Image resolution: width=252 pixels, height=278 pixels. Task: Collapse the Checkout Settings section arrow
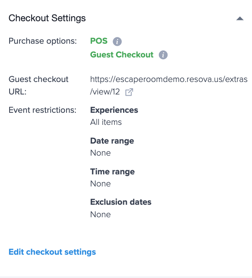(240, 18)
